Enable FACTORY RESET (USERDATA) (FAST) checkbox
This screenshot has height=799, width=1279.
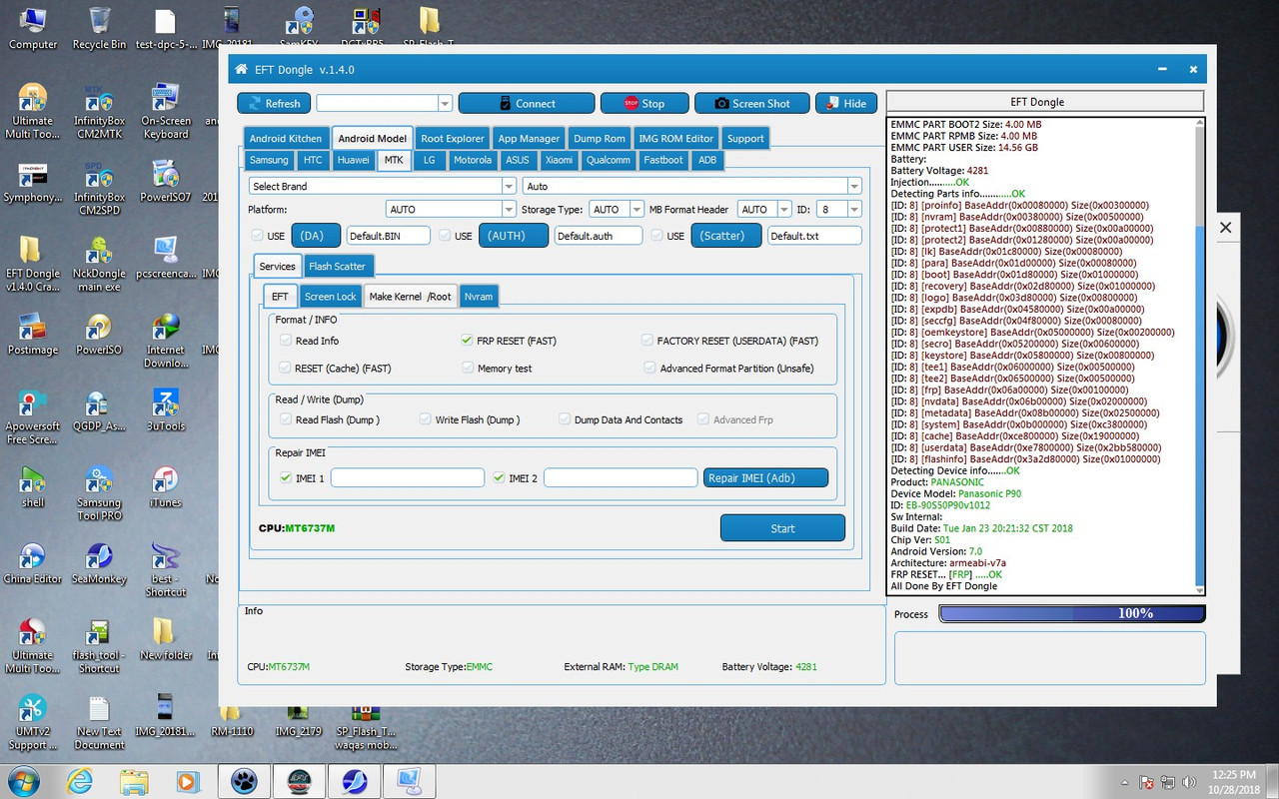coord(647,341)
